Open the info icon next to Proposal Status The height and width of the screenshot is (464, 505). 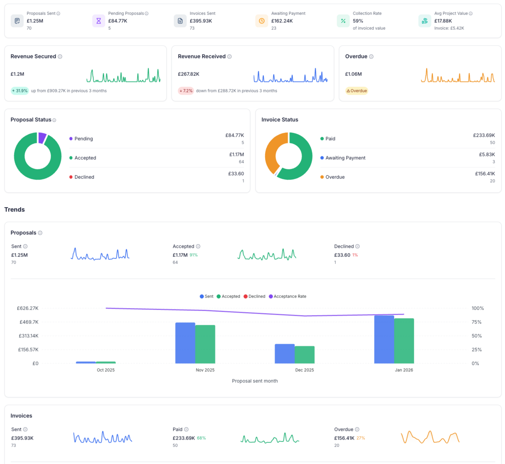coord(54,120)
